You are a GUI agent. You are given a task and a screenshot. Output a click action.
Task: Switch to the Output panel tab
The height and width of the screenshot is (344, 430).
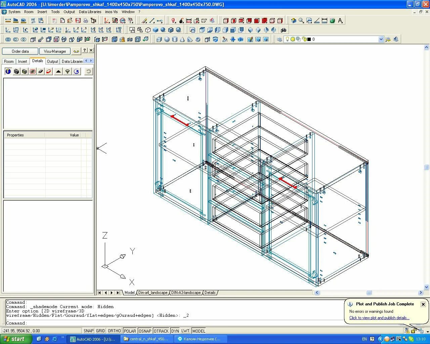pos(52,61)
